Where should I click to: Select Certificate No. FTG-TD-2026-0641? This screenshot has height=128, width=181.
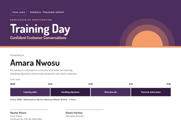pyautogui.click(x=26, y=119)
